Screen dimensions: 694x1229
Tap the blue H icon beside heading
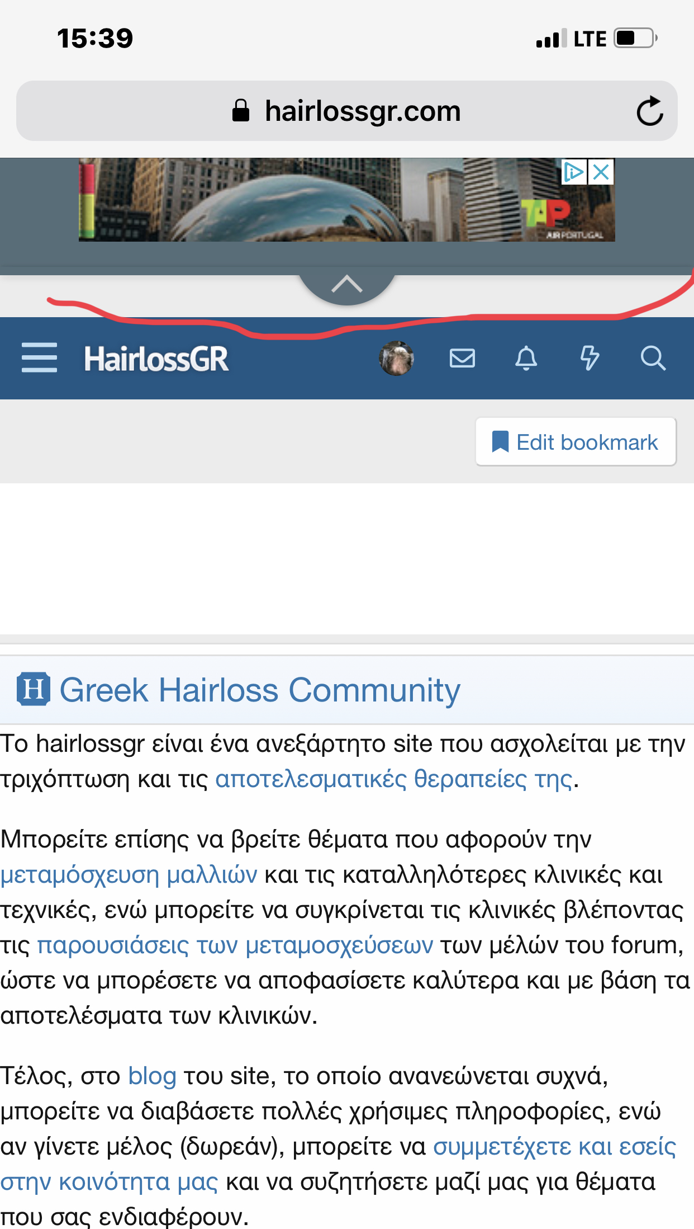[x=34, y=689]
